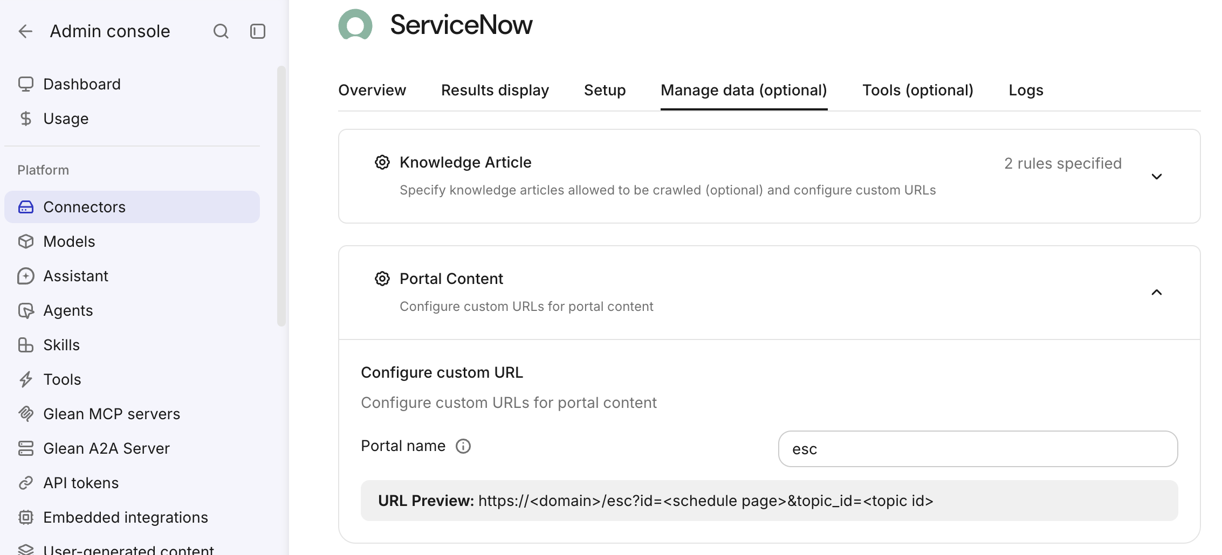The width and height of the screenshot is (1222, 555).
Task: Click the Knowledge Article gear icon
Action: 382,162
